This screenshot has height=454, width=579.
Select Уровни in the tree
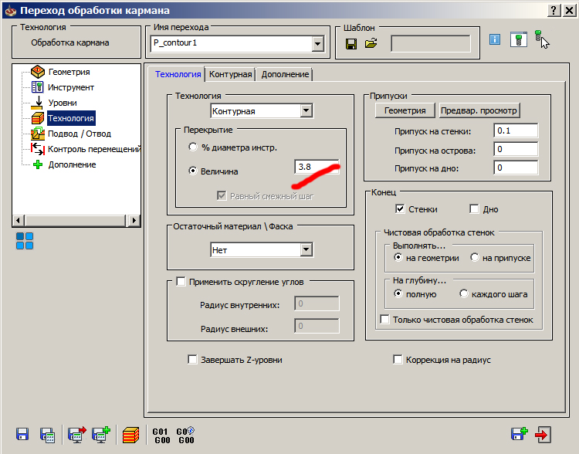tap(63, 103)
